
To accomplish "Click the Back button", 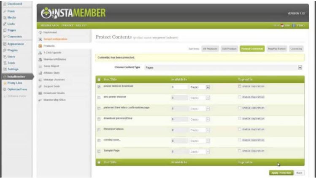I will [299, 173].
